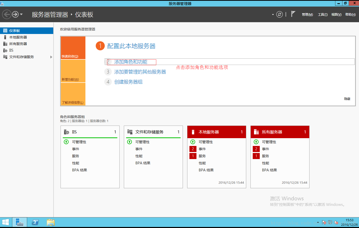Click the Windows Start button
This screenshot has width=359, height=228.
pos(6,222)
